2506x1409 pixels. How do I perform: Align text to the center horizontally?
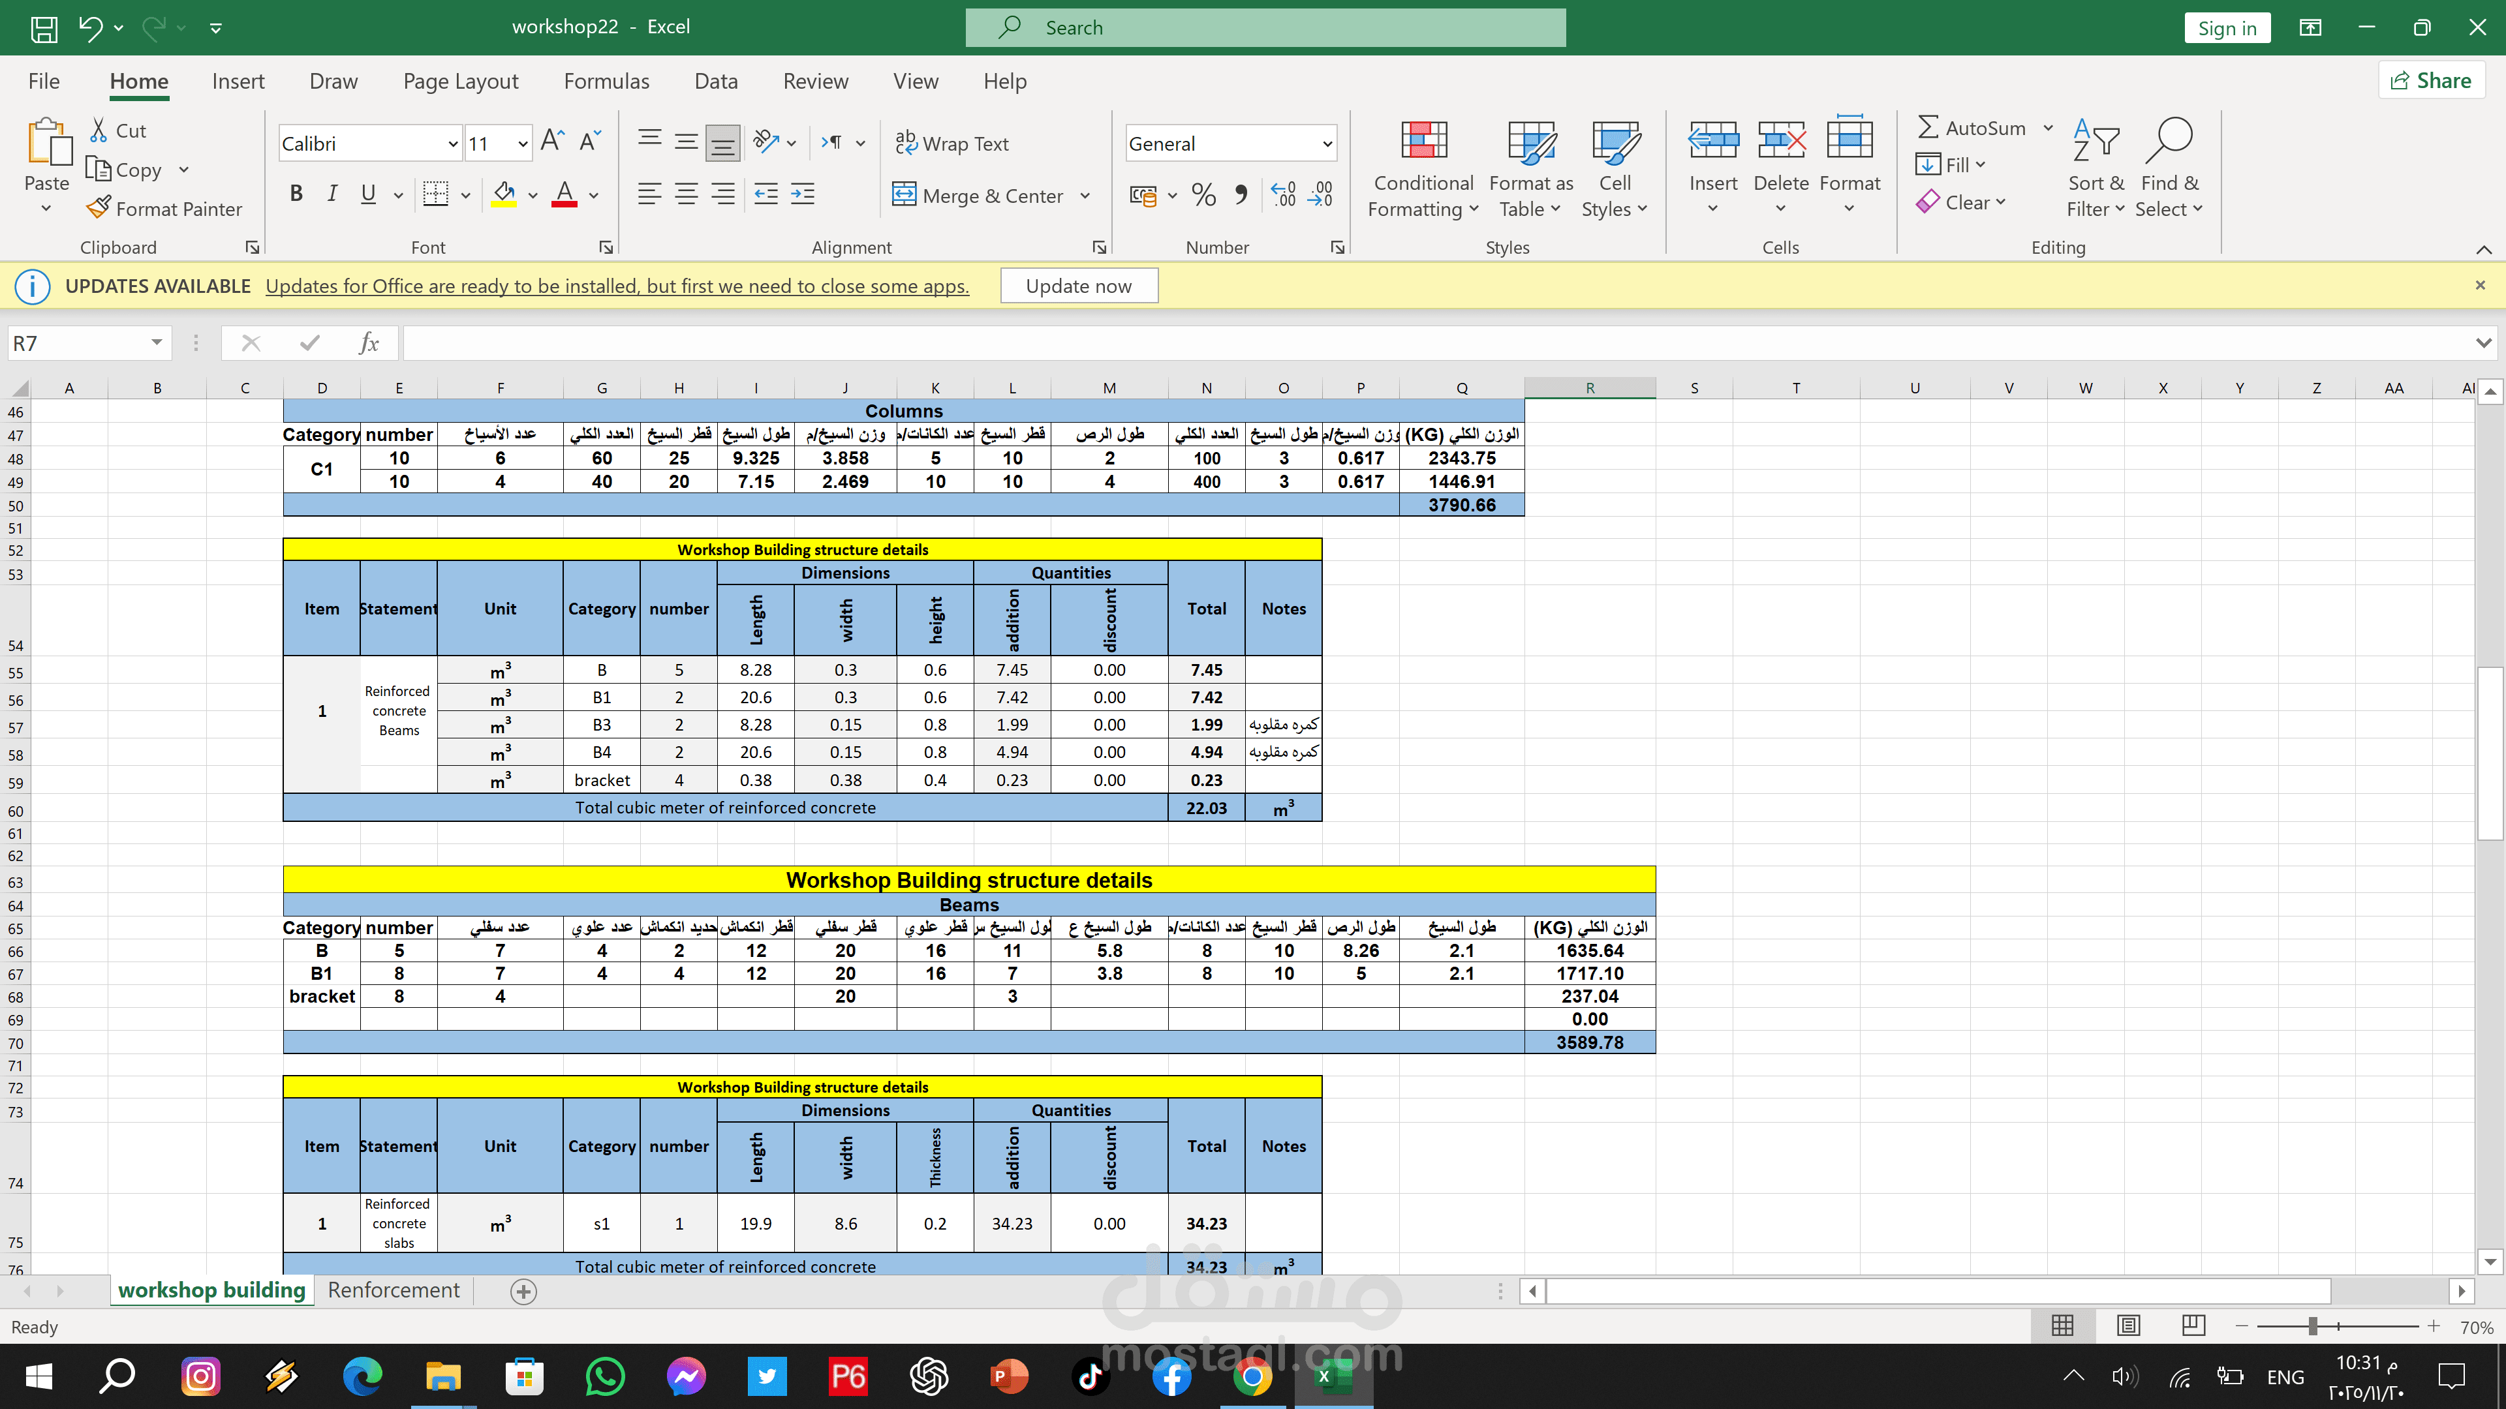click(x=687, y=194)
